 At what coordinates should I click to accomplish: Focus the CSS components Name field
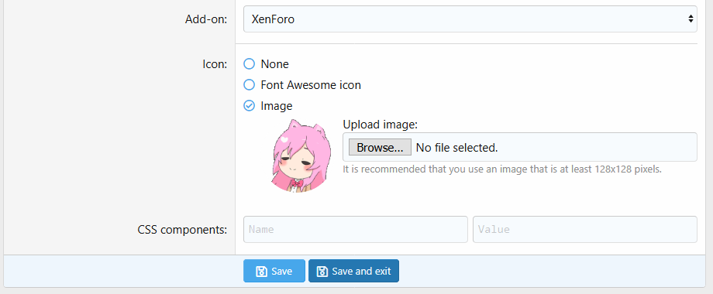pyautogui.click(x=356, y=230)
